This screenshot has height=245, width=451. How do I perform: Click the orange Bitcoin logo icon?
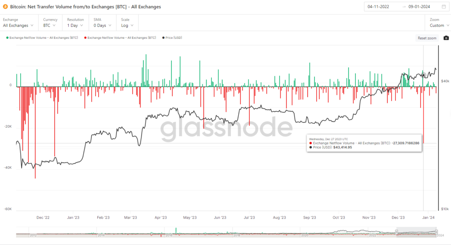pyautogui.click(x=5, y=6)
